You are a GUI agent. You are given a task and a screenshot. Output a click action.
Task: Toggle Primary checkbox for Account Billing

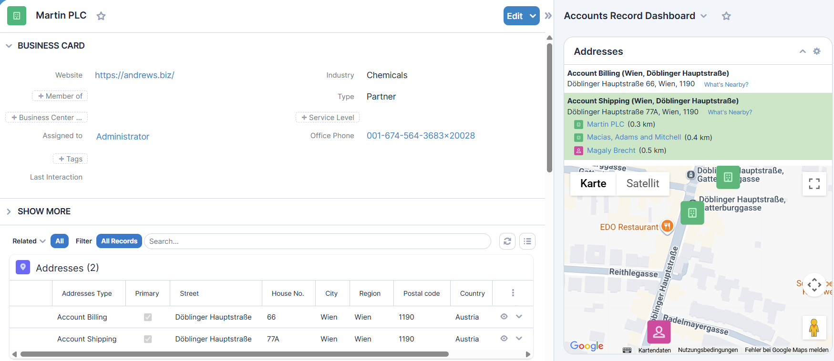pos(148,317)
